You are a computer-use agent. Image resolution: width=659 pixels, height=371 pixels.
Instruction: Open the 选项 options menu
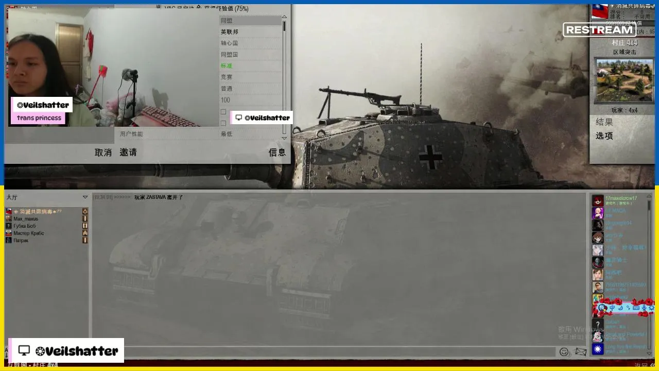pyautogui.click(x=604, y=136)
